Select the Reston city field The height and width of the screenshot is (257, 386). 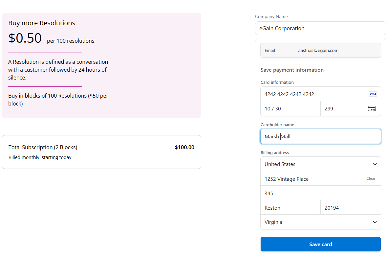(x=290, y=208)
